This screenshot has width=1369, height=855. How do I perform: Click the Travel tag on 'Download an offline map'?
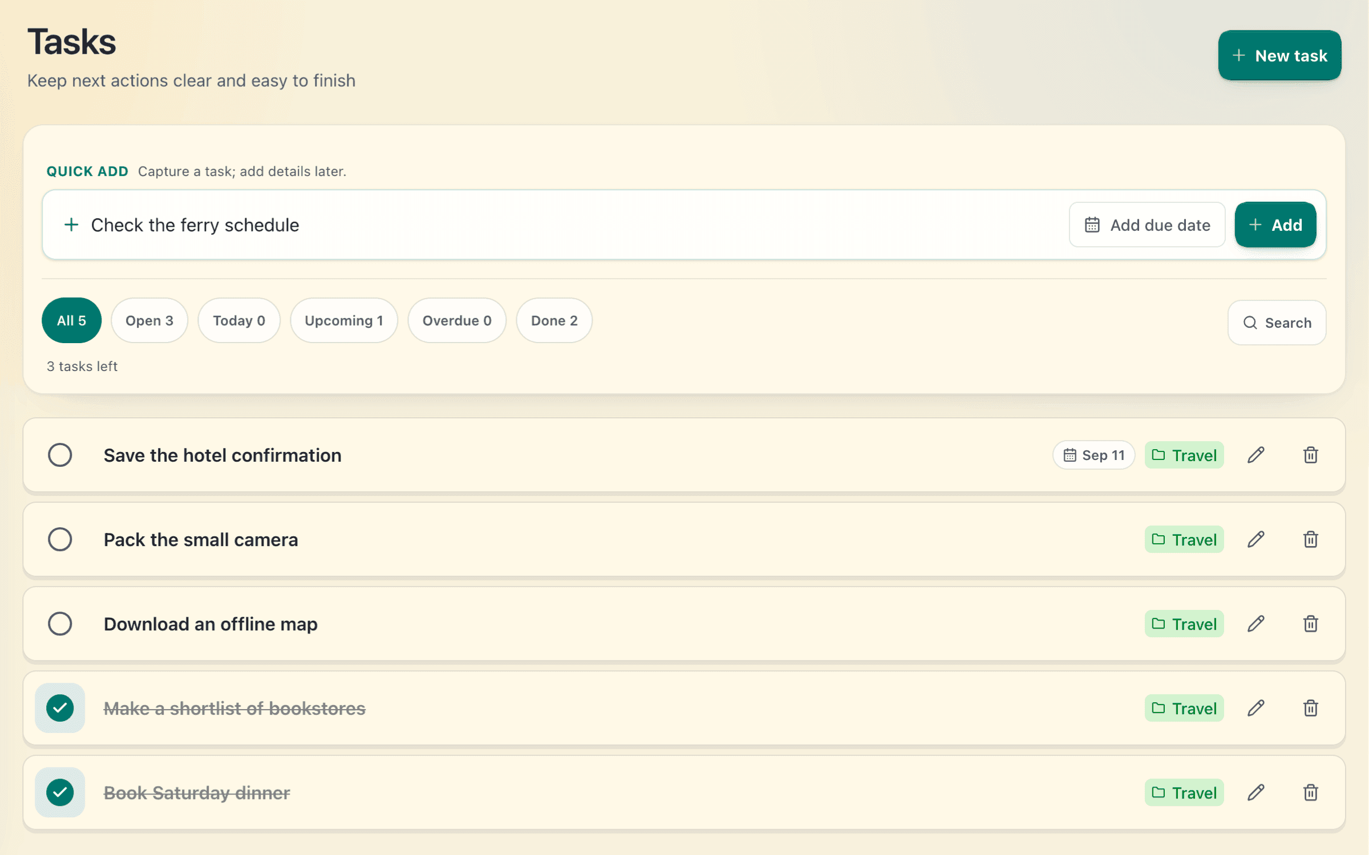(1184, 624)
